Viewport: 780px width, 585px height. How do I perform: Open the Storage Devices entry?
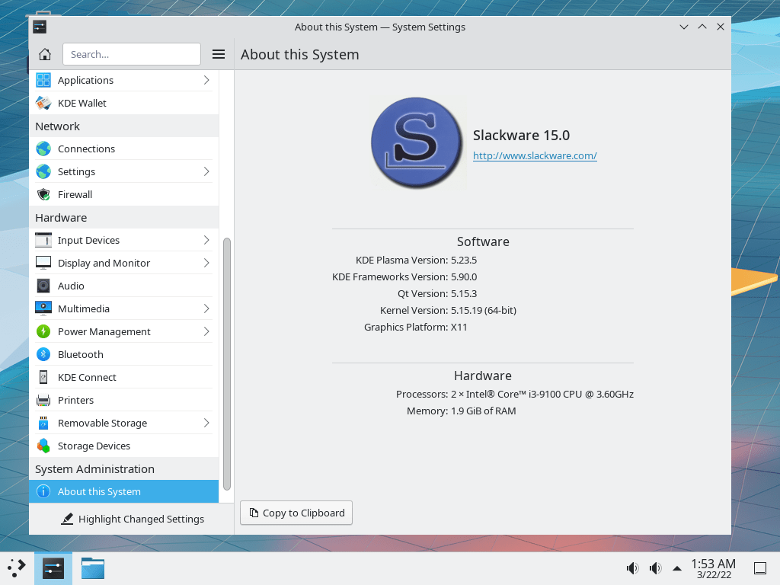click(124, 446)
